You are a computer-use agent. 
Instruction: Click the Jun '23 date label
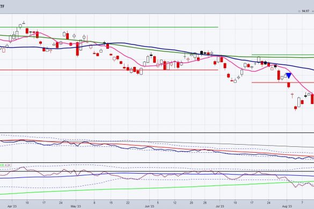149,206
